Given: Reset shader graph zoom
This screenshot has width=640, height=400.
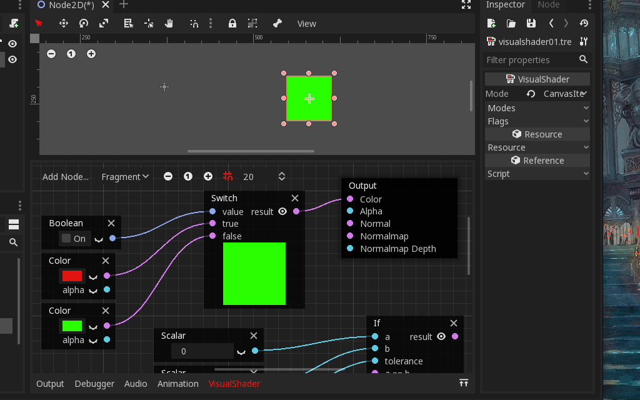Looking at the screenshot, I should click(187, 176).
